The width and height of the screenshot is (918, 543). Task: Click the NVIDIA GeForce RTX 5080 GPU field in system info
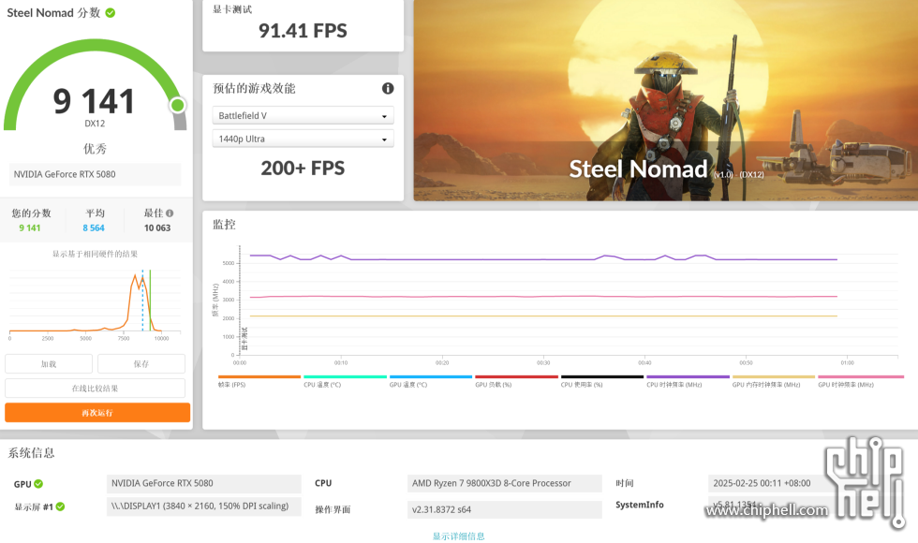click(204, 483)
